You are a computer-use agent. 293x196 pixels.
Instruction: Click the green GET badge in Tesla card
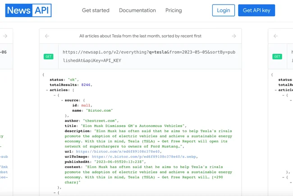[48, 56]
